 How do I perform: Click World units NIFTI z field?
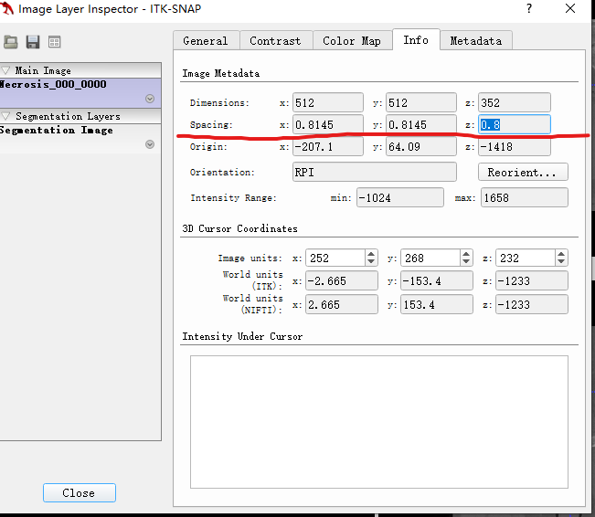(532, 304)
